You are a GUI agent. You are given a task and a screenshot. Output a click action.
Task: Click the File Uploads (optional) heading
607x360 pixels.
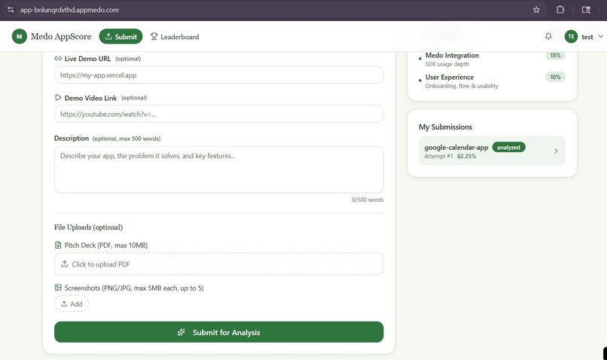pos(88,227)
